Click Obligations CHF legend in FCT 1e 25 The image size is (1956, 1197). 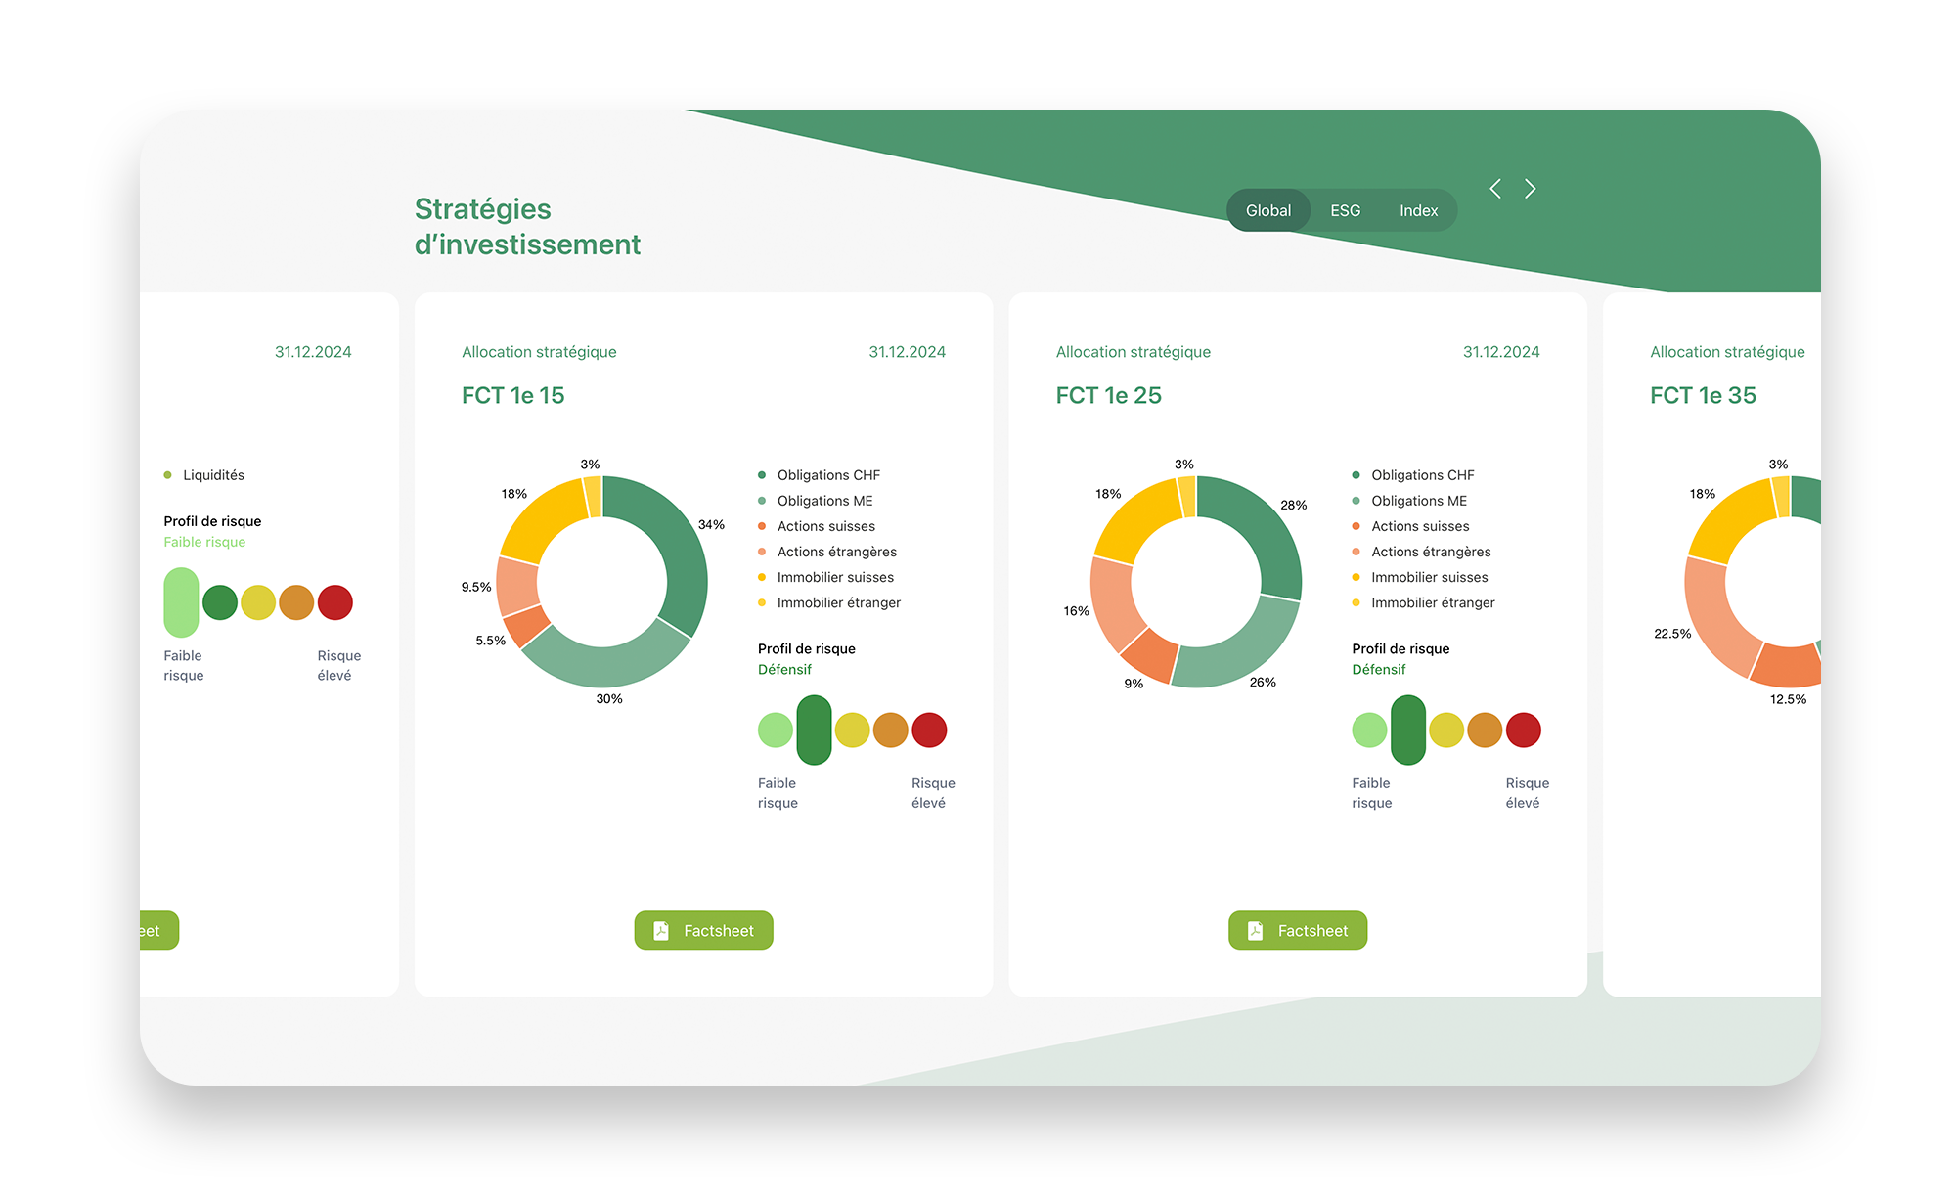click(x=1413, y=475)
